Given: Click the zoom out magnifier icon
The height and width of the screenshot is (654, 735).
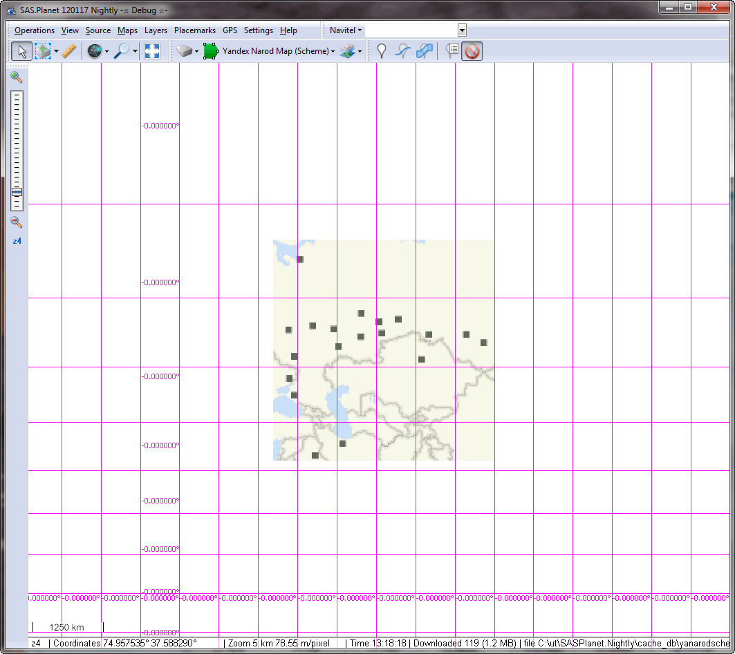Looking at the screenshot, I should click(x=17, y=222).
